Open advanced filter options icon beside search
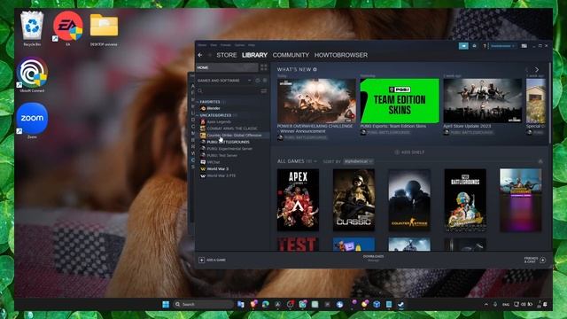 coord(264,90)
